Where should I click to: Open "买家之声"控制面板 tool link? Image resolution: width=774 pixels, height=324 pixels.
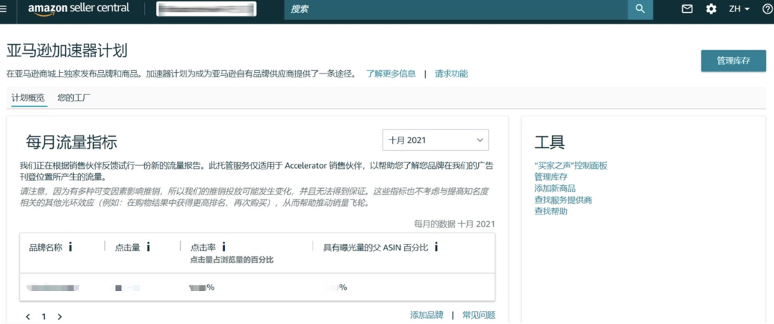click(570, 165)
